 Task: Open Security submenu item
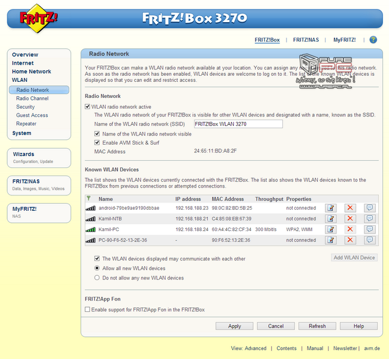[25, 107]
